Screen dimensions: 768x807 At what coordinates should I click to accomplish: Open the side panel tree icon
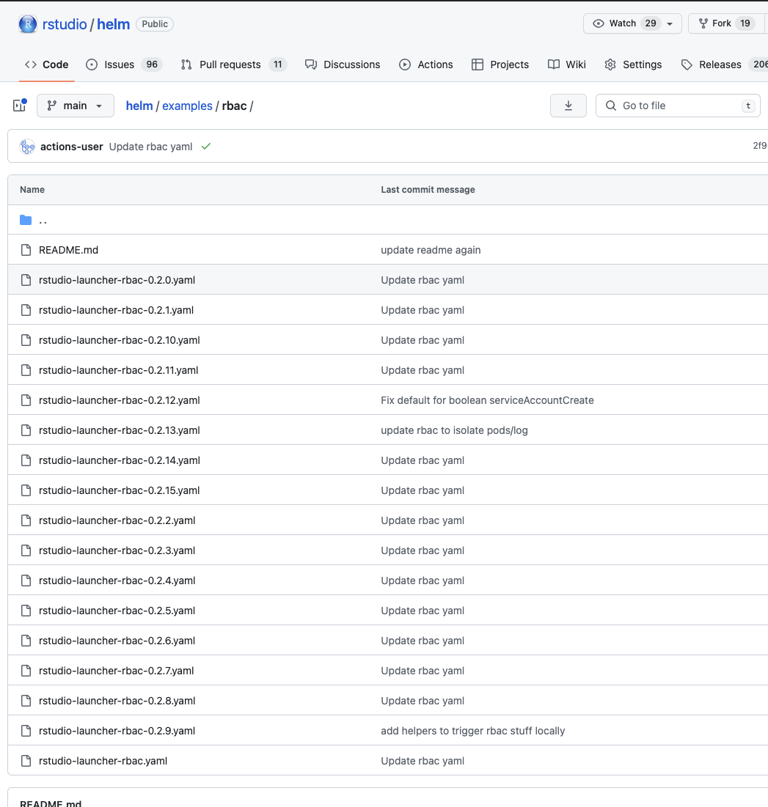click(x=19, y=105)
